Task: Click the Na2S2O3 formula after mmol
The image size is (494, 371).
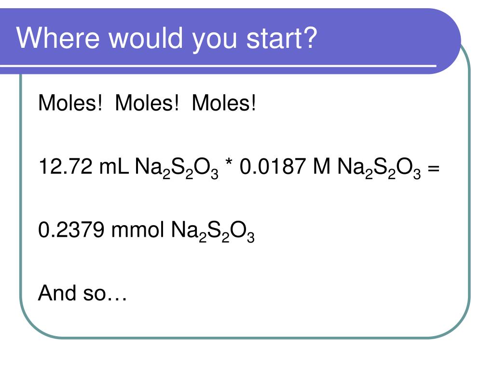Action: coord(213,232)
